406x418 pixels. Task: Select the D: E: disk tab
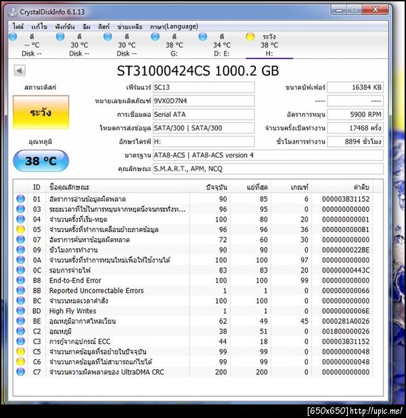click(x=222, y=45)
